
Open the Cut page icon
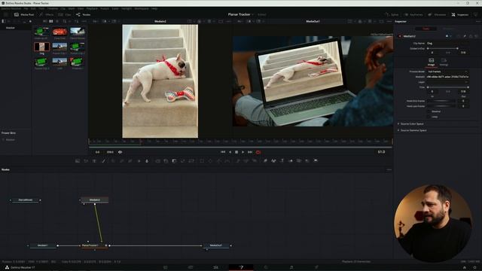(191, 267)
